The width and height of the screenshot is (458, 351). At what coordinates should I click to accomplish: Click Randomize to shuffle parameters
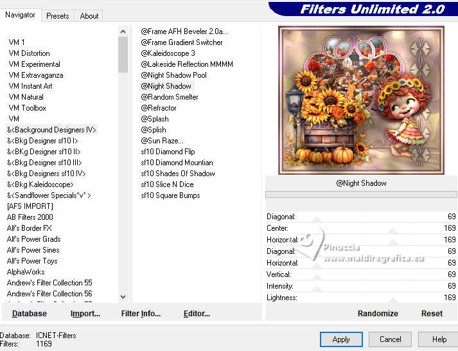pos(378,314)
